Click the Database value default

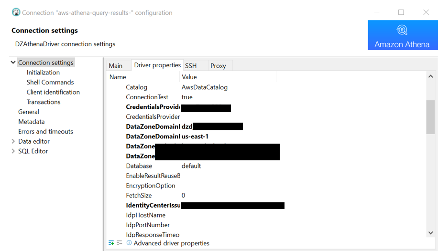pyautogui.click(x=191, y=166)
